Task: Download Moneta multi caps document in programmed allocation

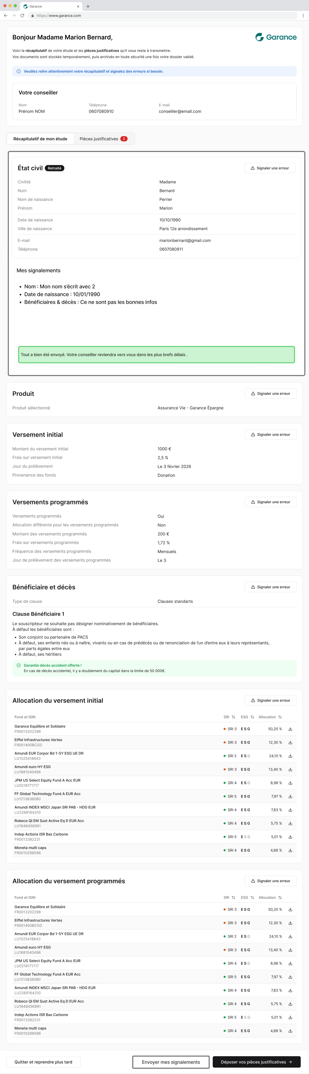Action: (x=290, y=1031)
